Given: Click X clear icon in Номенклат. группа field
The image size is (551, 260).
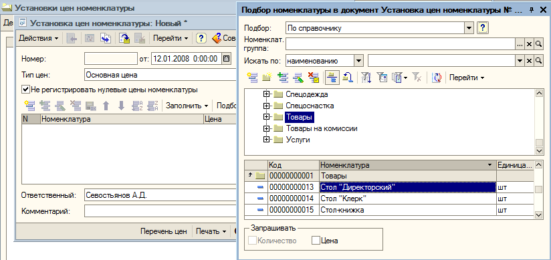Looking at the screenshot, I should (529, 44).
